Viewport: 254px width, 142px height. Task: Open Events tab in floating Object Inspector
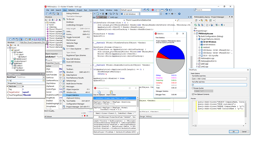point(20,83)
